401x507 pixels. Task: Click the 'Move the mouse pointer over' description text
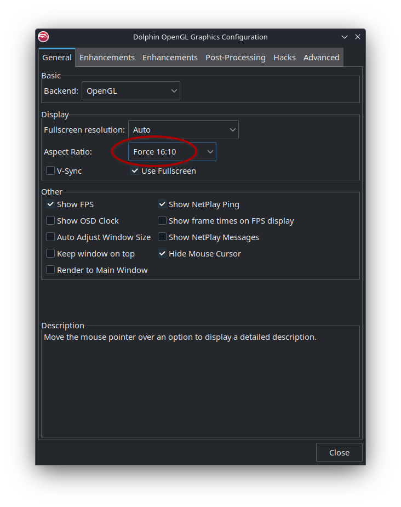(180, 337)
